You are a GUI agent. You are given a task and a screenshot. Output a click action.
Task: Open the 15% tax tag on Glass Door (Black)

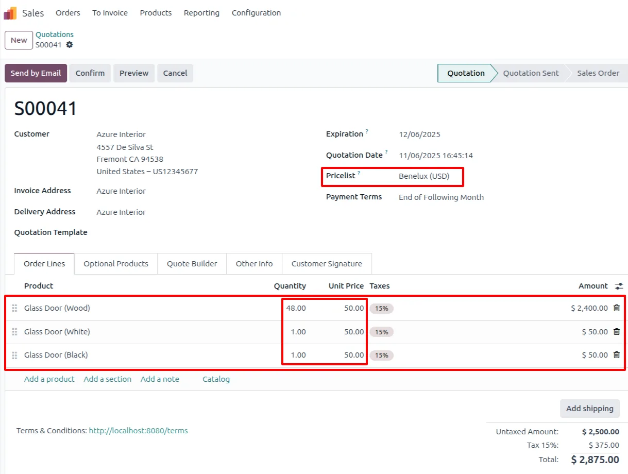tap(381, 355)
